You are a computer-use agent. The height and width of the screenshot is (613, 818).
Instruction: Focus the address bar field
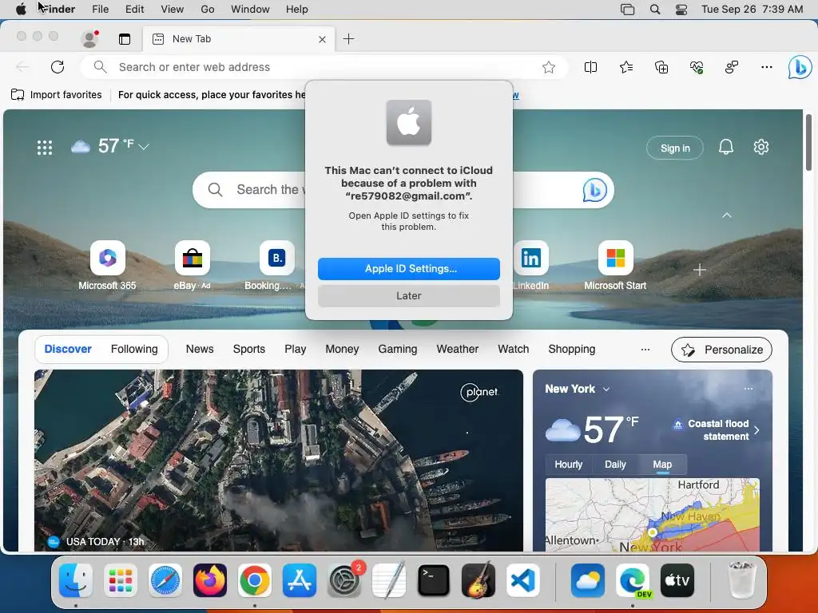coord(324,67)
